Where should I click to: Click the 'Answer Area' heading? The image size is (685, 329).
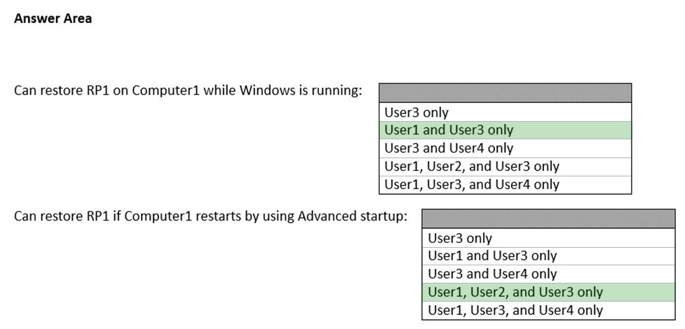pyautogui.click(x=53, y=18)
